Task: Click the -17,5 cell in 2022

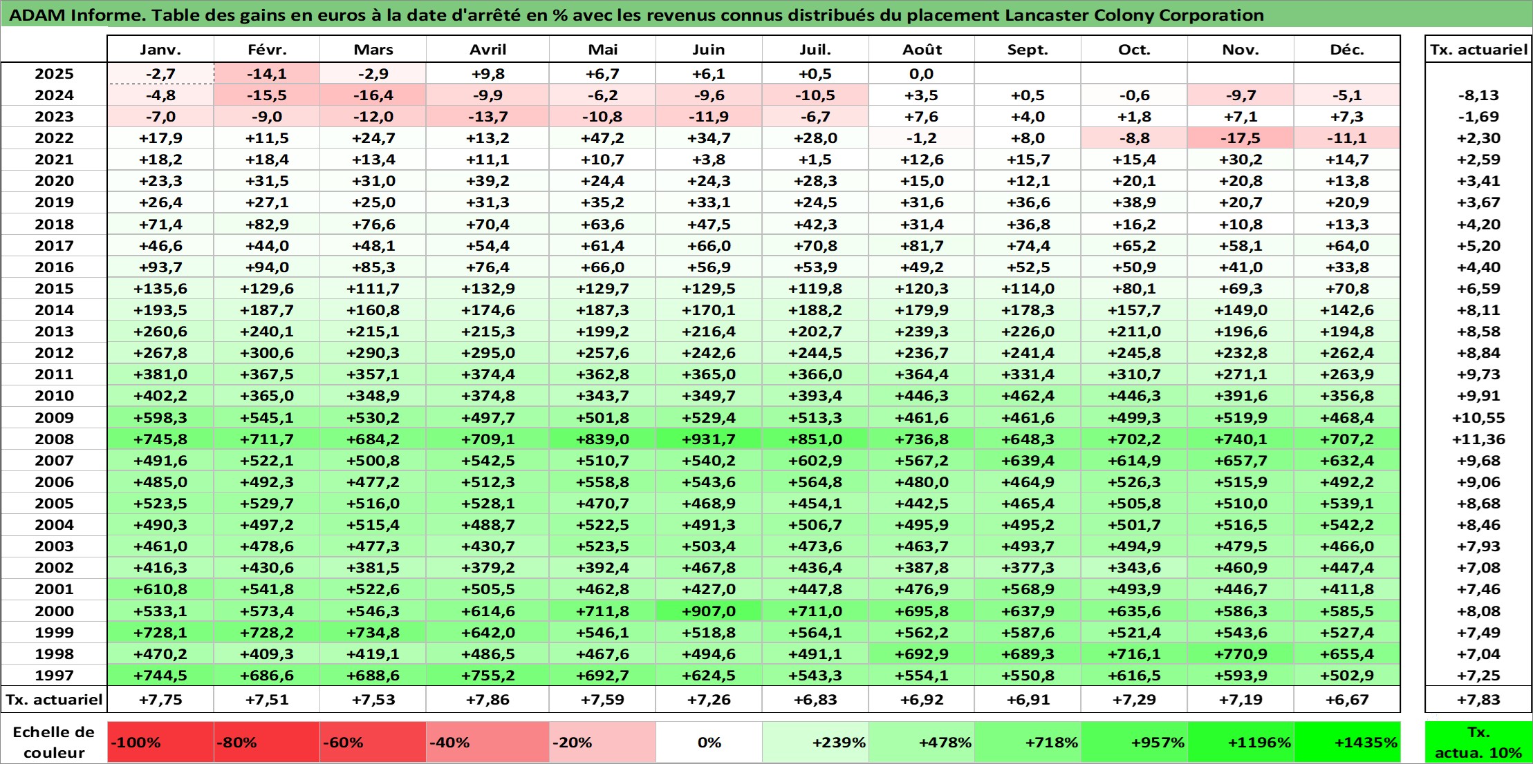Action: 1241,138
